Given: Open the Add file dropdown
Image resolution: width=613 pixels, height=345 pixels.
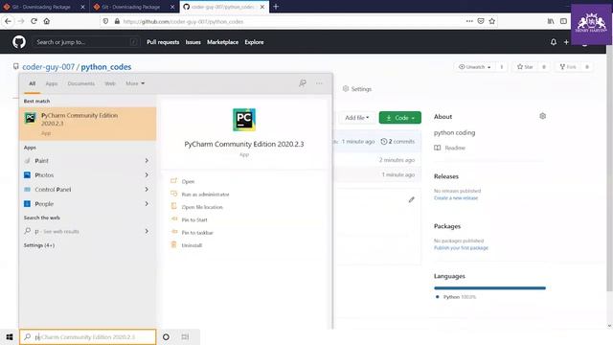Looking at the screenshot, I should [356, 117].
